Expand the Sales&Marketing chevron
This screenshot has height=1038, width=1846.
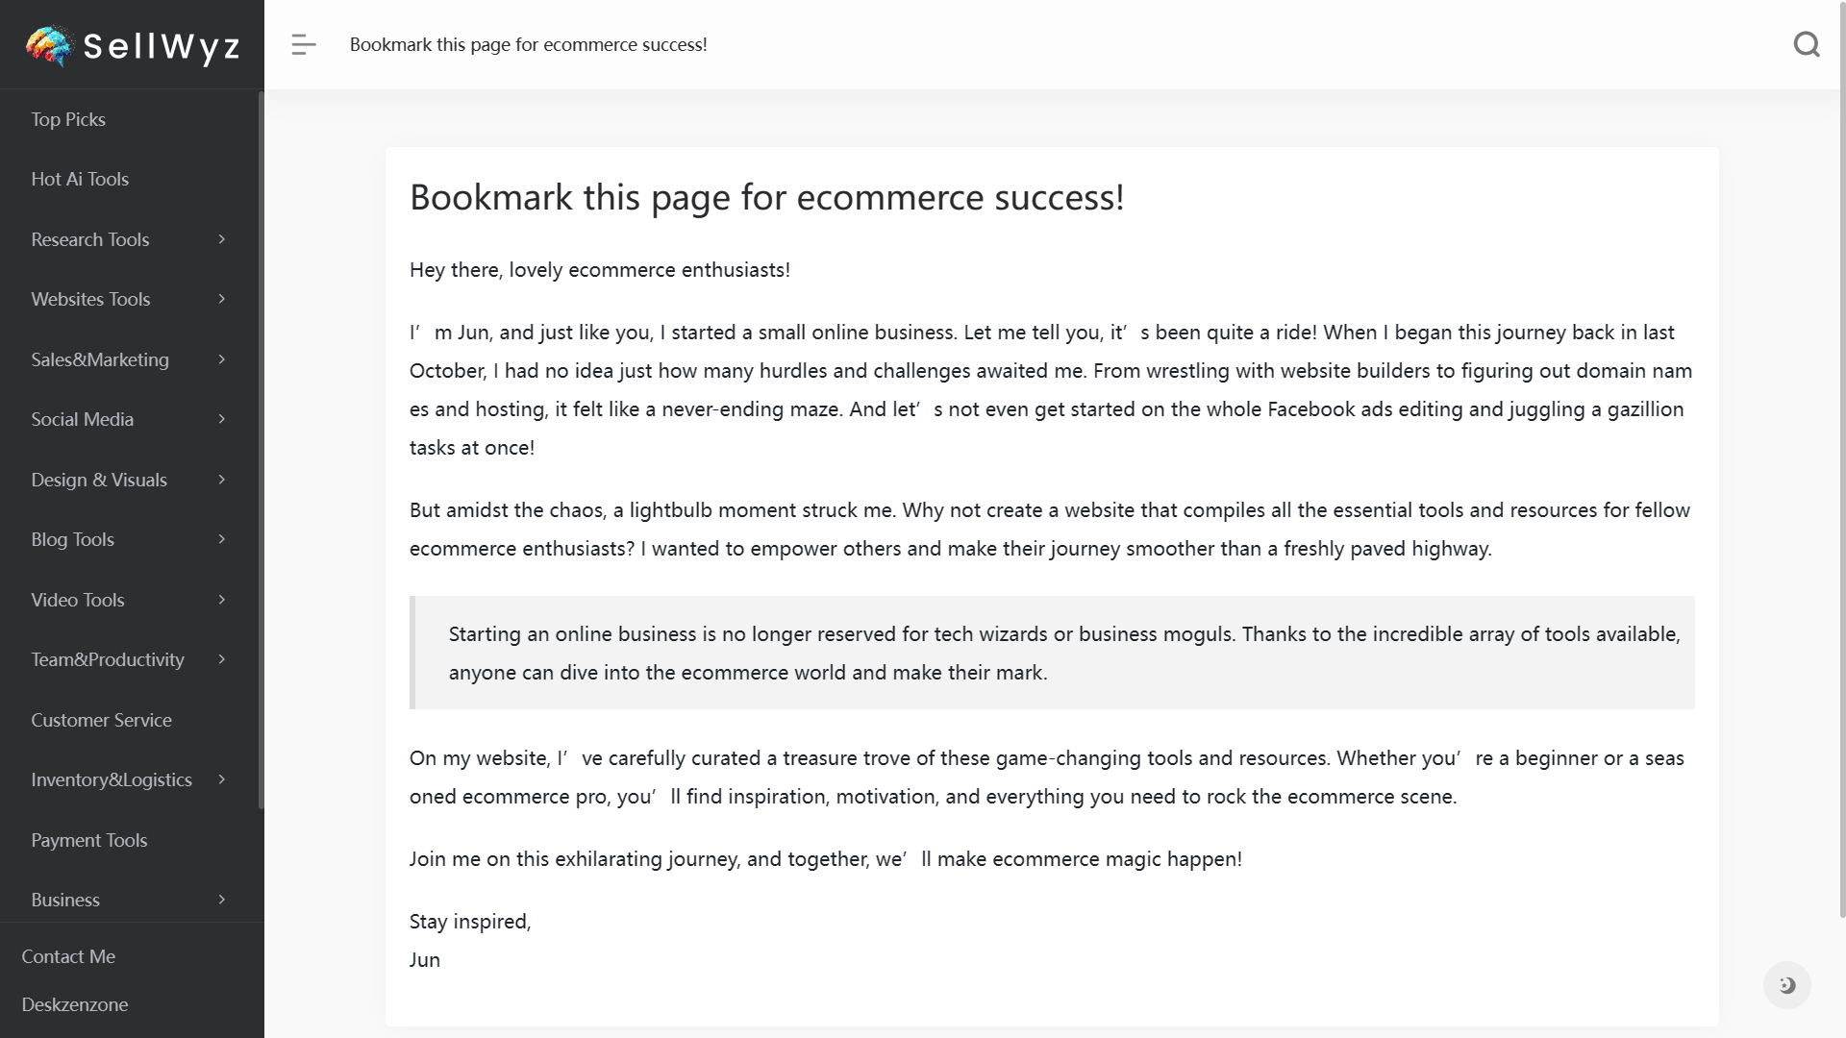(222, 359)
